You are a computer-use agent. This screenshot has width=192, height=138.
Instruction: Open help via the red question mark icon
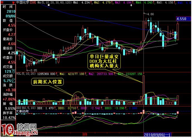tap(14, 3)
